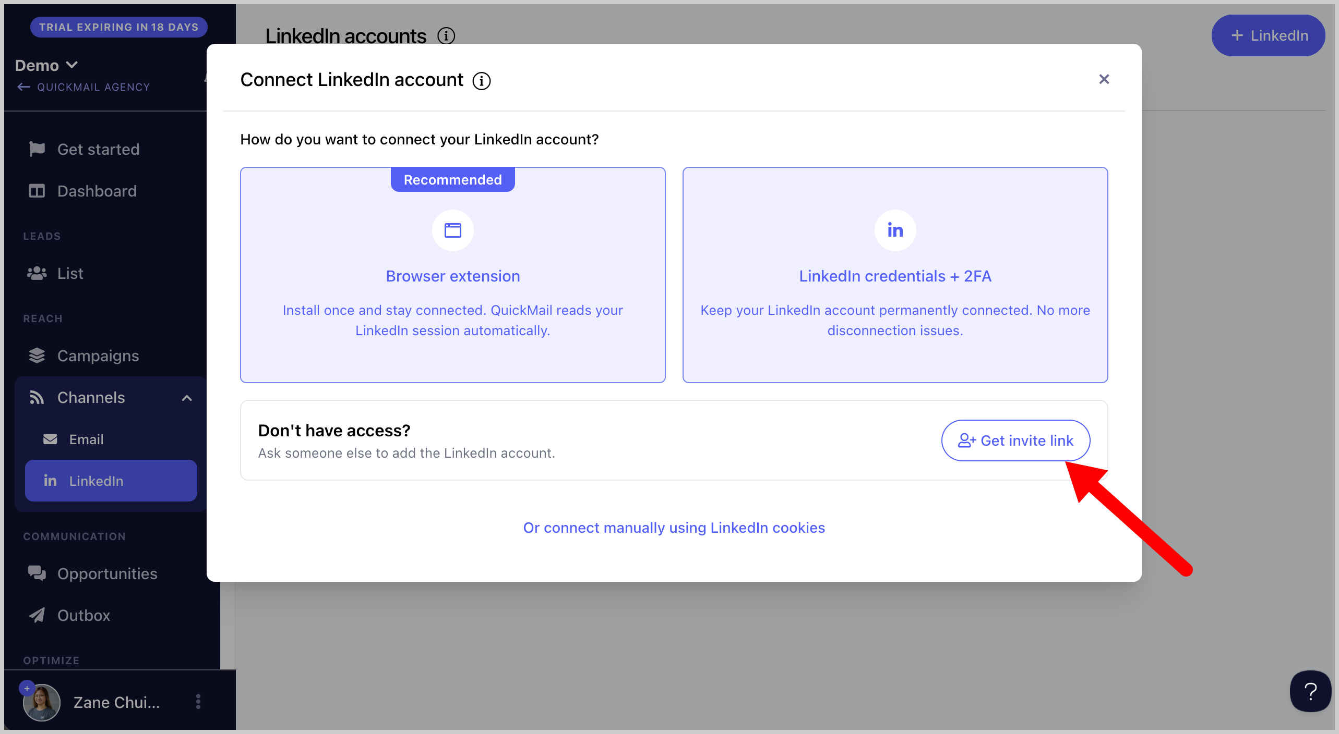
Task: Open the Email channel
Action: click(x=87, y=439)
